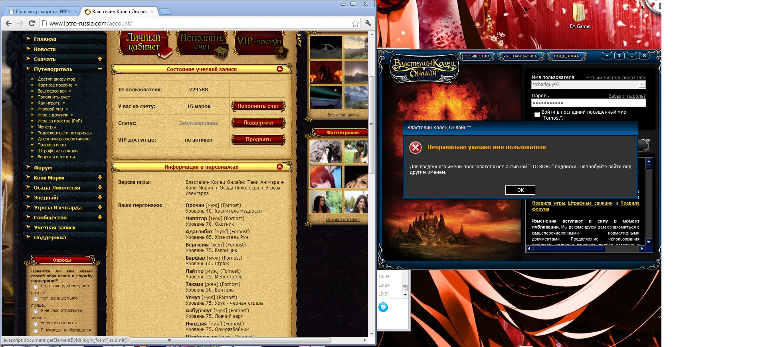Open 'Новости' in the sidebar menu
This screenshot has width=760, height=347.
coord(45,49)
